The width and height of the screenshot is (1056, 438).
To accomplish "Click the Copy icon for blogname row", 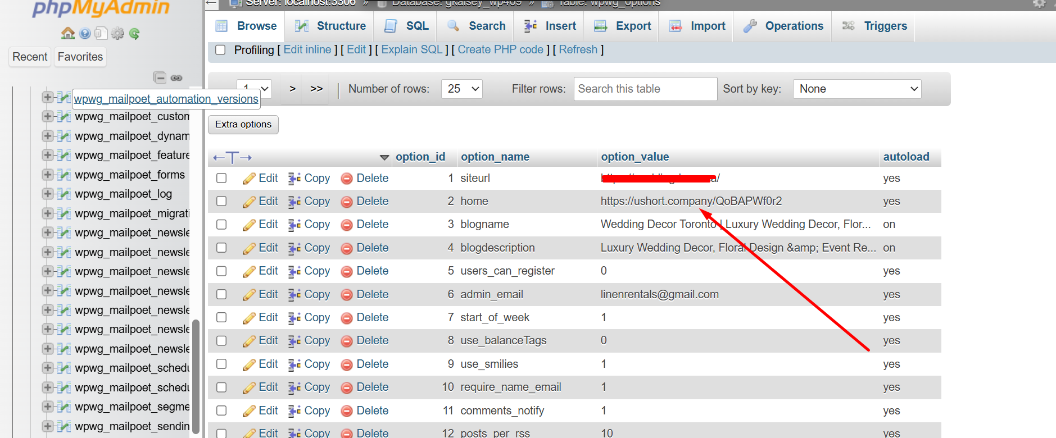I will 294,225.
